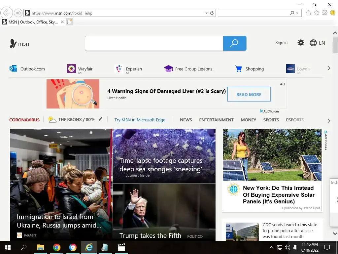Open Trump takes the Fifth story
The height and width of the screenshot is (254, 338).
point(164,212)
